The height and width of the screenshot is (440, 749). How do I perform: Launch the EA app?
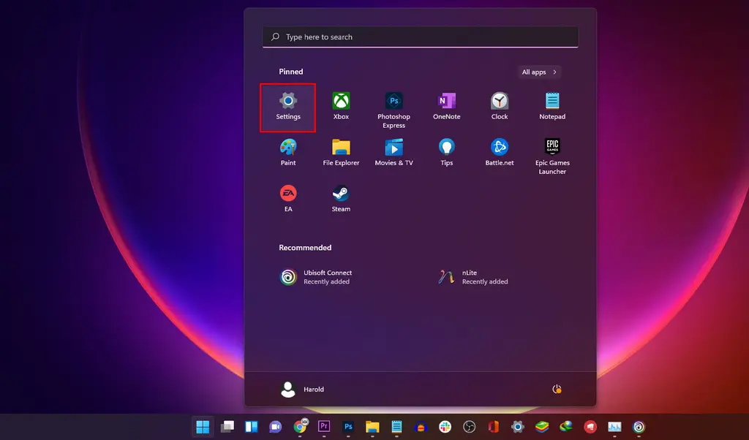point(288,199)
